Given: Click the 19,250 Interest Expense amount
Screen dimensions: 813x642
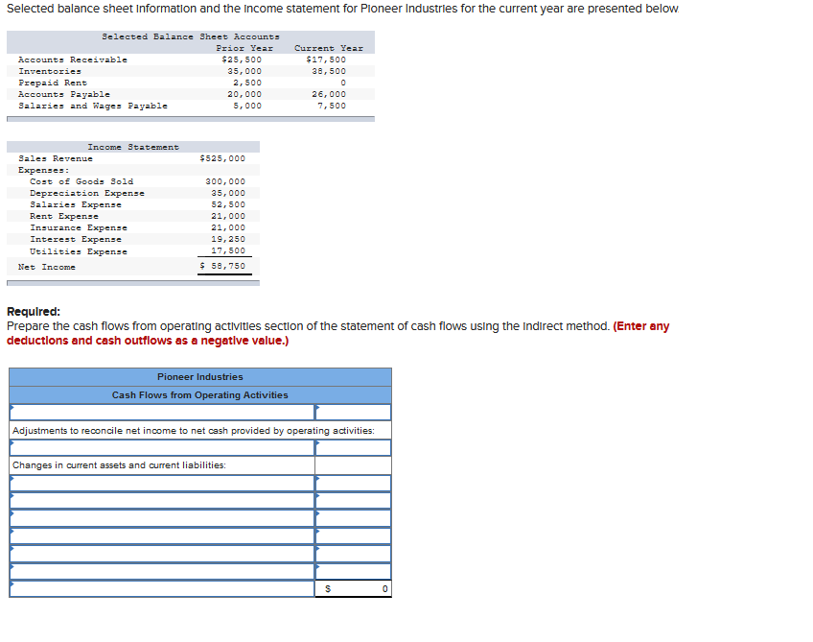Looking at the screenshot, I should click(228, 239).
